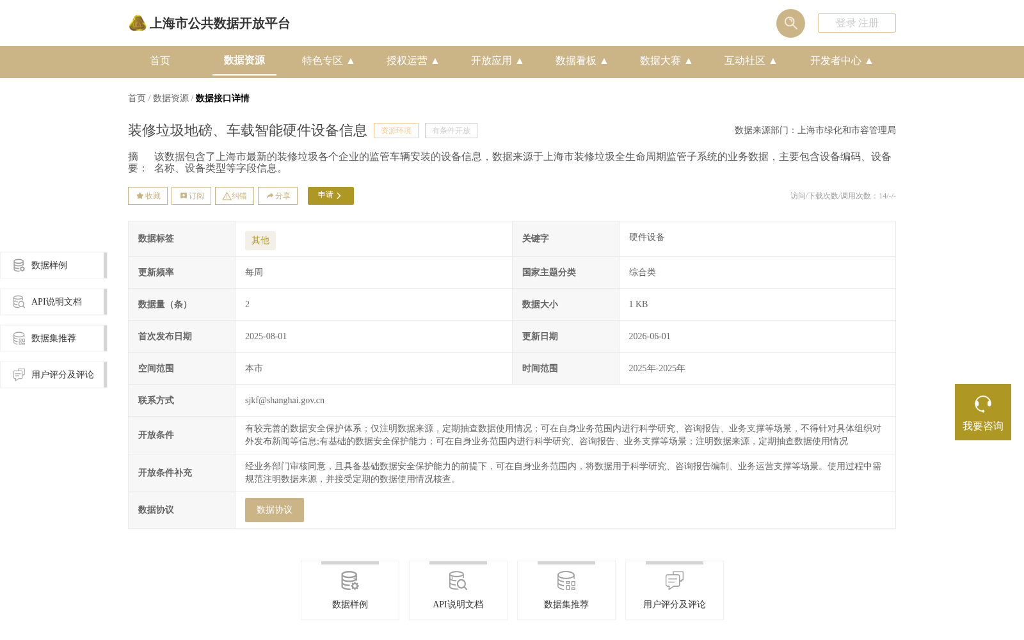Expand the 授权运营 menu
The image size is (1024, 640).
413,61
